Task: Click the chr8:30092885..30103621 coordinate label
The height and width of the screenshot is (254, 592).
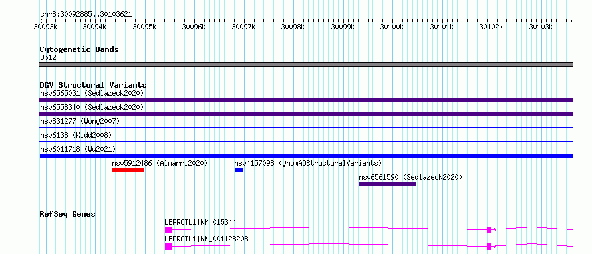Action: pyautogui.click(x=86, y=15)
